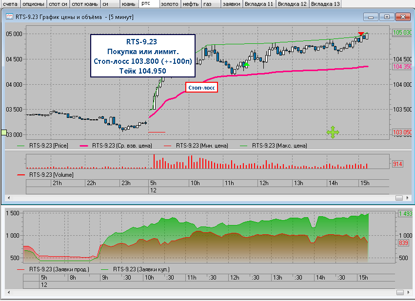Select RTS-9.23 [Volume] legend entry
Screen dimensions: 415x301
click(45, 175)
